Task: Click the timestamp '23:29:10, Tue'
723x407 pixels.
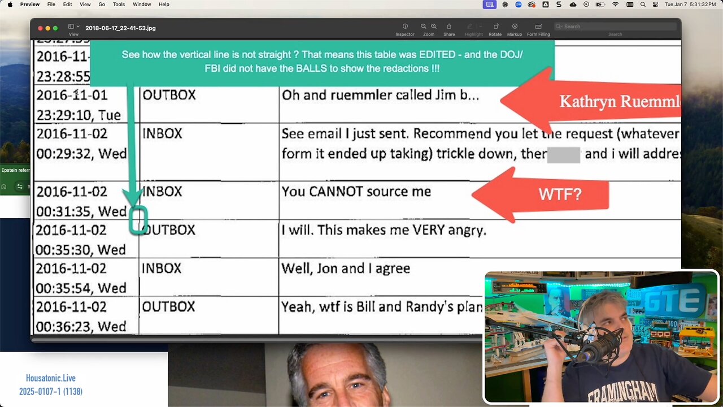Action: [x=79, y=115]
